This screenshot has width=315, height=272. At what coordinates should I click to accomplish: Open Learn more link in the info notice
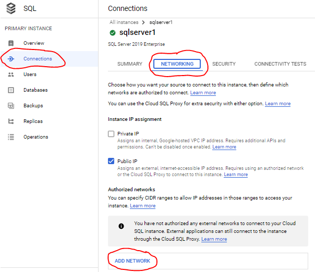point(214,239)
